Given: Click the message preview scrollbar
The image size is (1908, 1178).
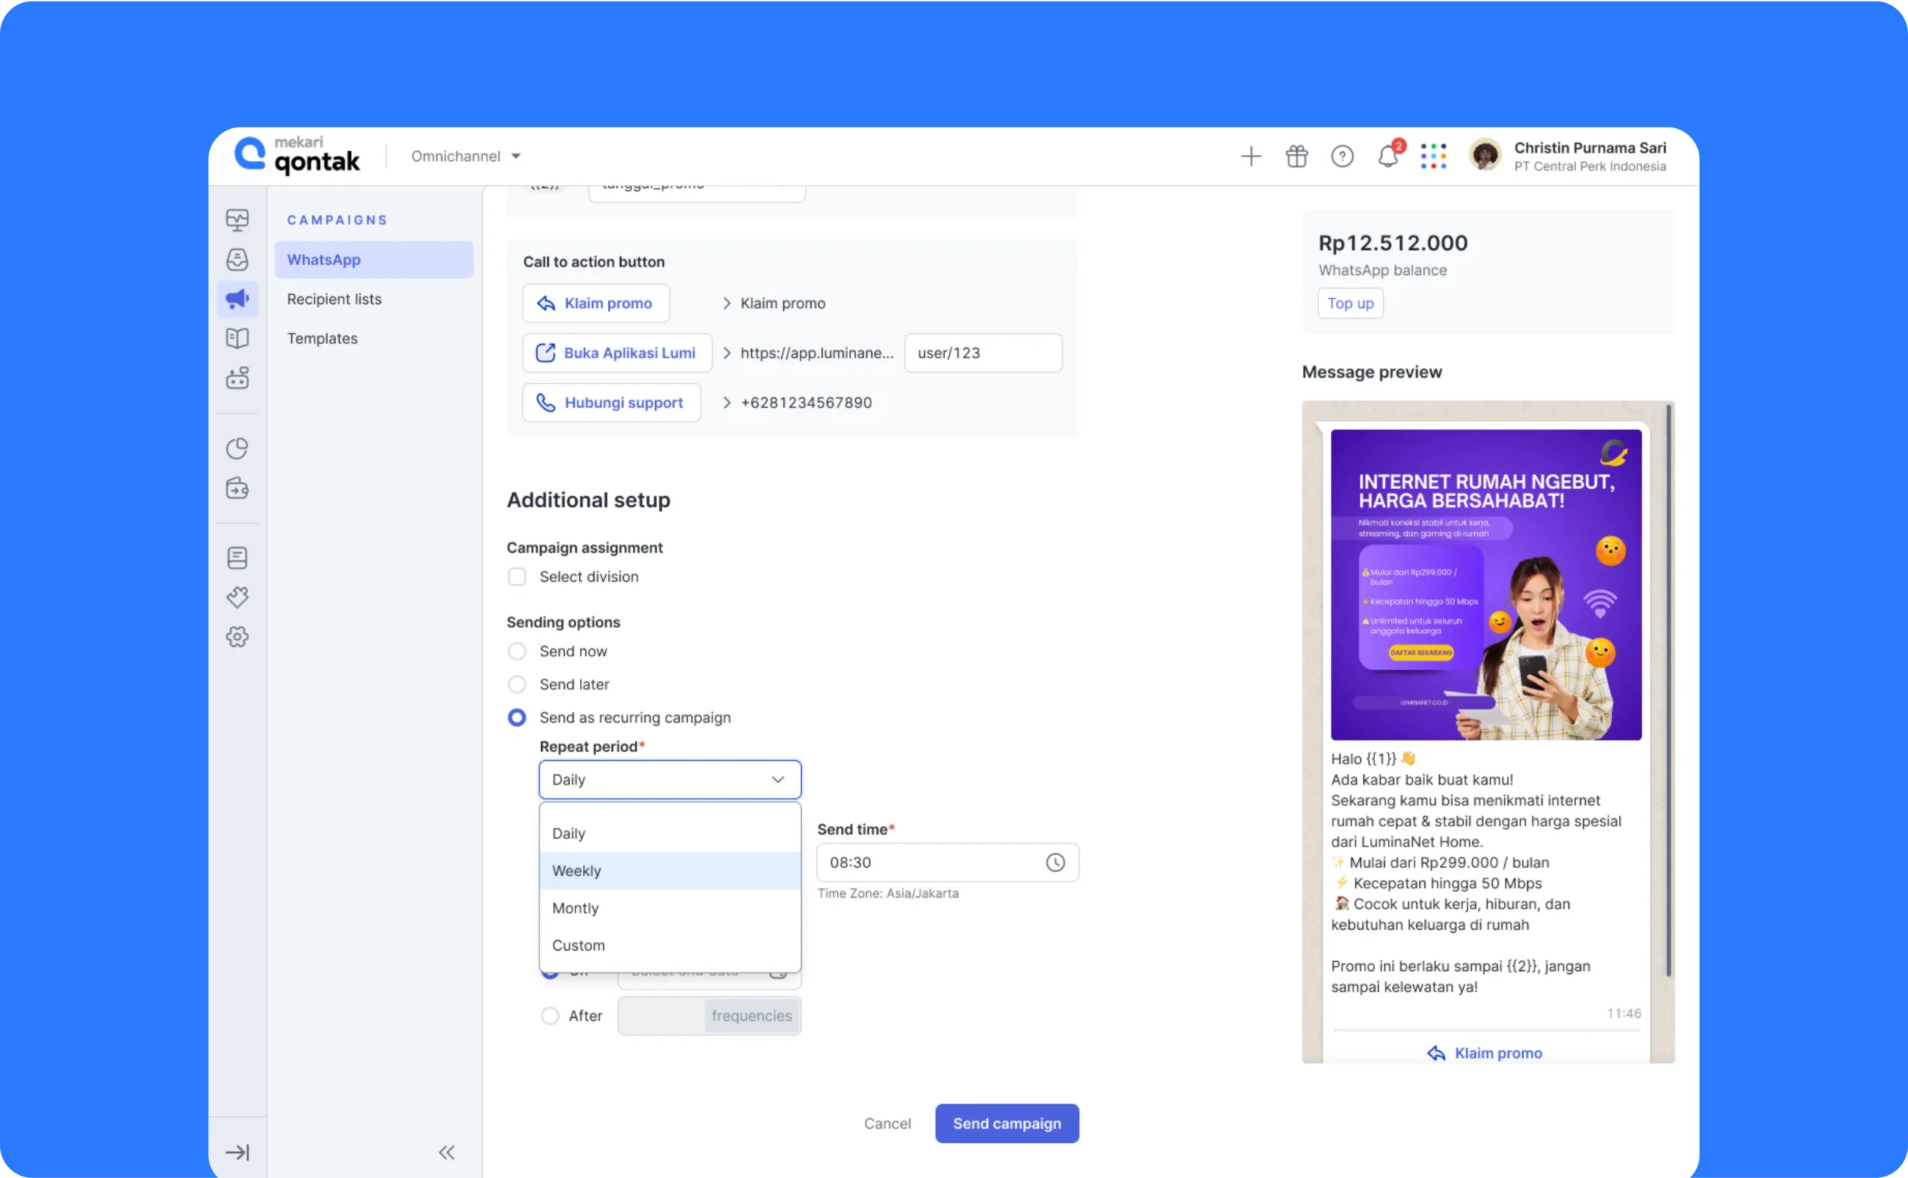Looking at the screenshot, I should (x=1668, y=689).
